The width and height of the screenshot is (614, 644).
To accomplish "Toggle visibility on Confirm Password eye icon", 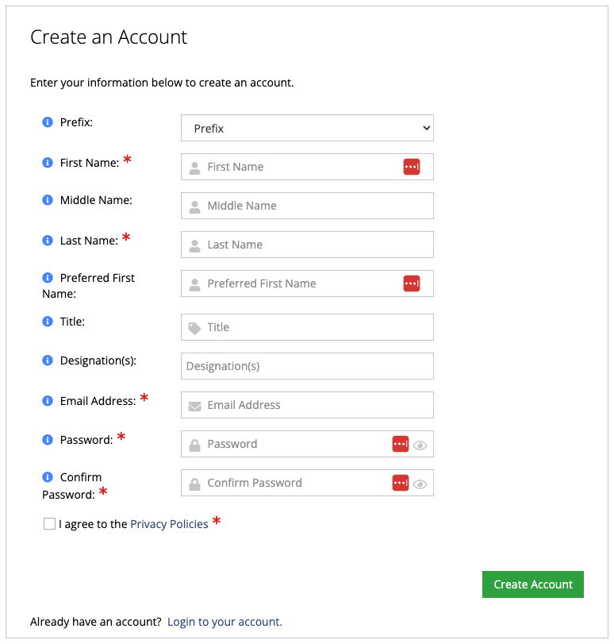I will (420, 484).
